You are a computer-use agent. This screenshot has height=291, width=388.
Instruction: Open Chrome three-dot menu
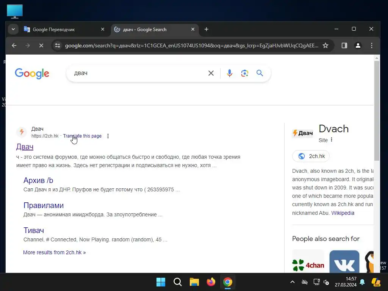click(x=371, y=45)
